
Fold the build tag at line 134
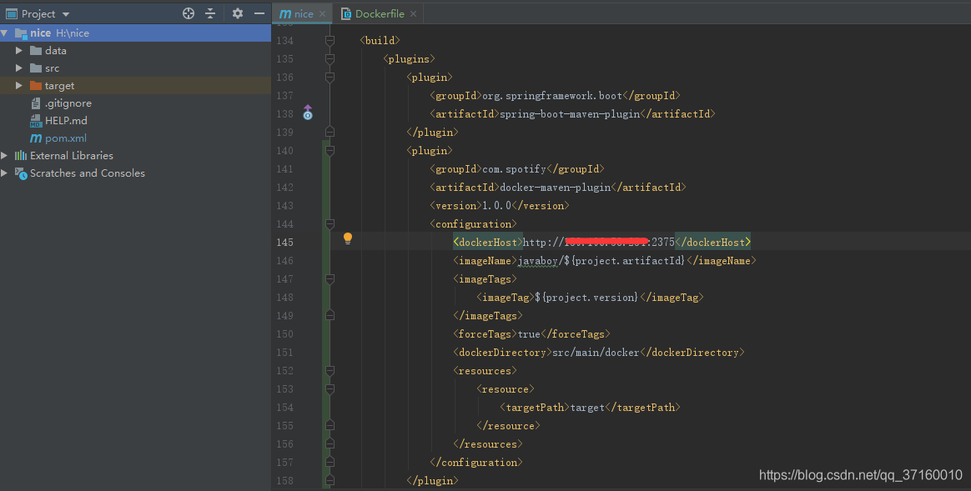point(330,40)
